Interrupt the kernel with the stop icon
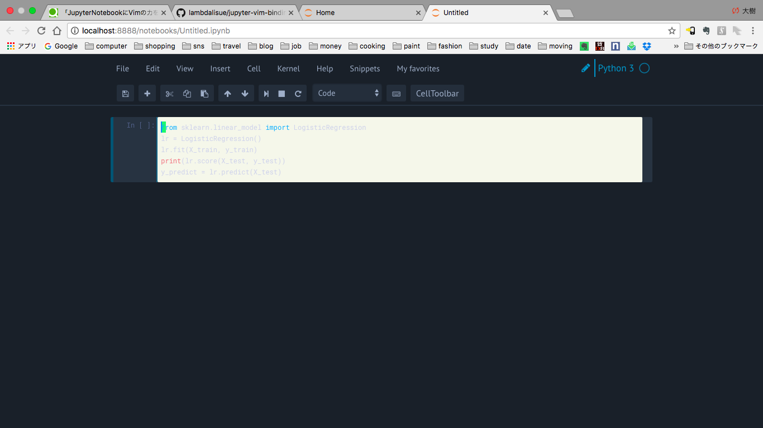 [282, 94]
